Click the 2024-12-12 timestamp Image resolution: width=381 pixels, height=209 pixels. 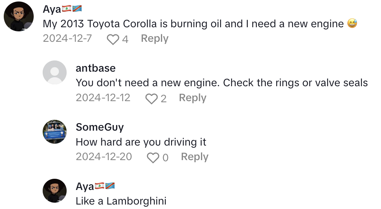[103, 98]
